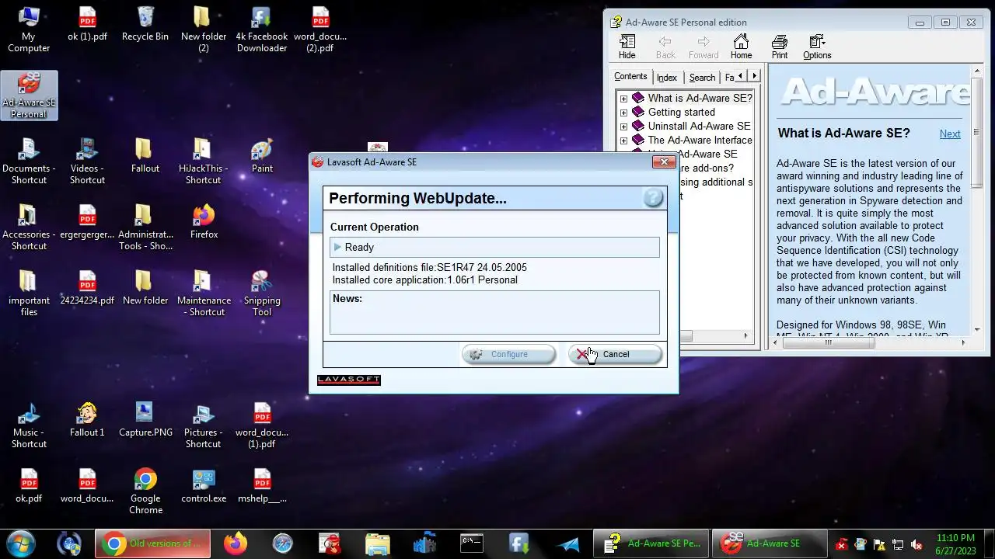Click the help content vertical scrollbar thumb

[x=977, y=132]
